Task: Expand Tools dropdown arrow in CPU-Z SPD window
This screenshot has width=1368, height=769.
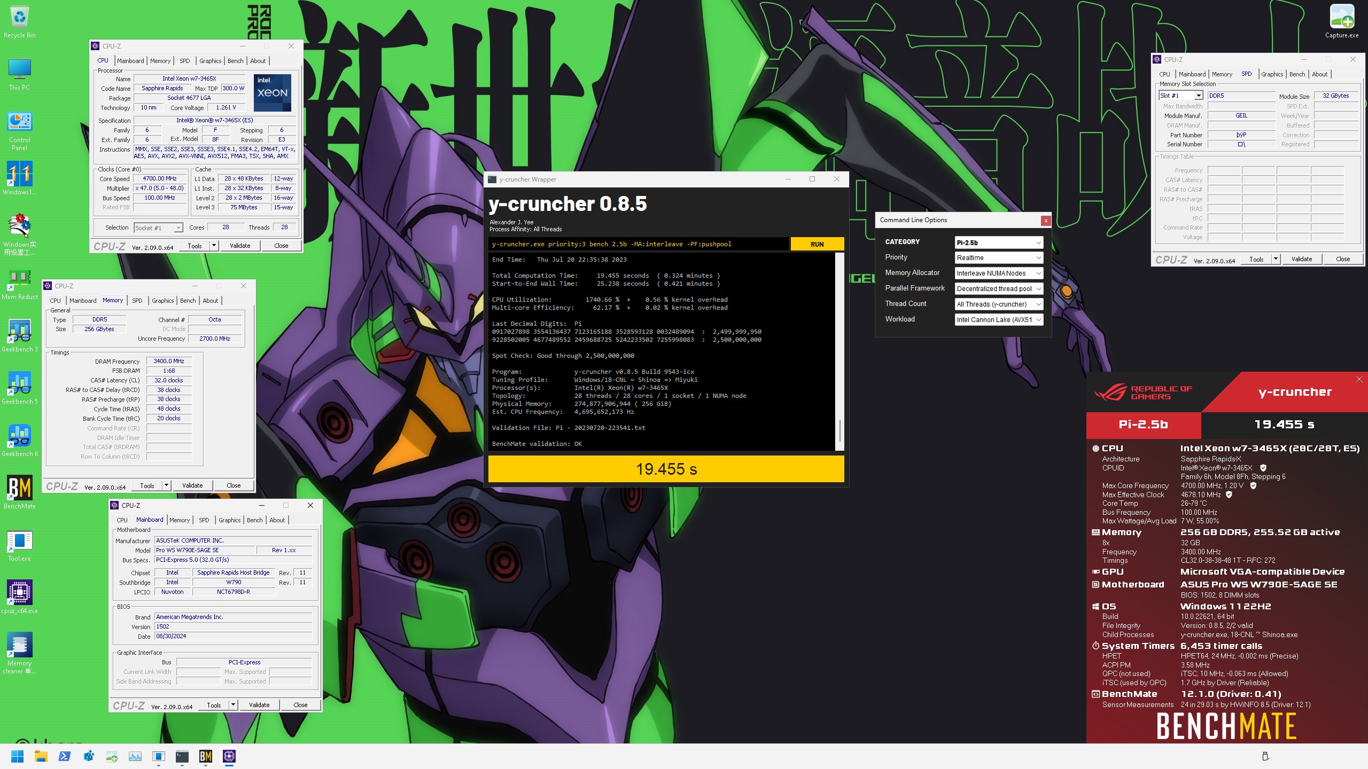Action: pos(1276,259)
